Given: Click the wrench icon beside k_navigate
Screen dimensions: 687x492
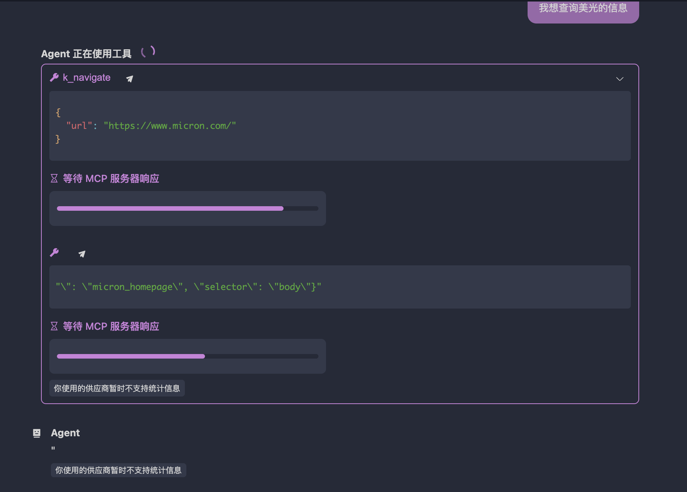Looking at the screenshot, I should pyautogui.click(x=54, y=78).
